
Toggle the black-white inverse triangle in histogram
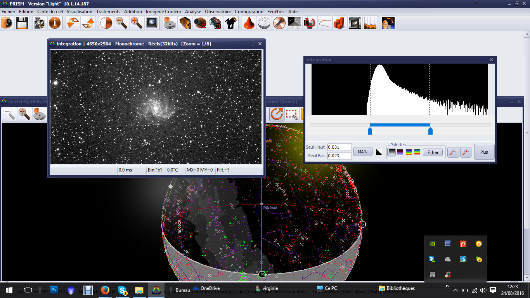point(379,152)
